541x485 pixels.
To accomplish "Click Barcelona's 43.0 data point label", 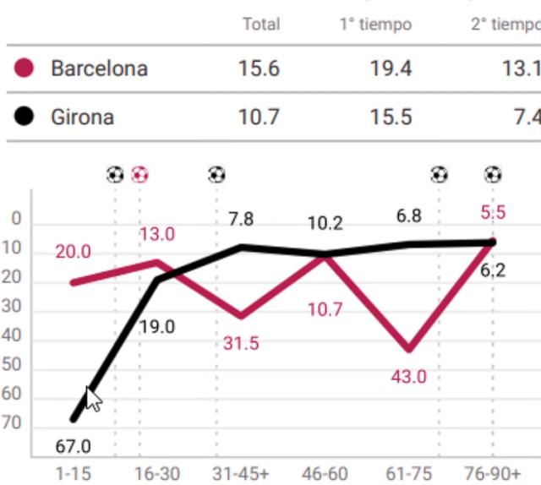I will [408, 377].
